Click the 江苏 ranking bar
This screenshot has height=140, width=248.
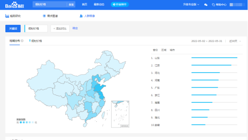coord(214,65)
